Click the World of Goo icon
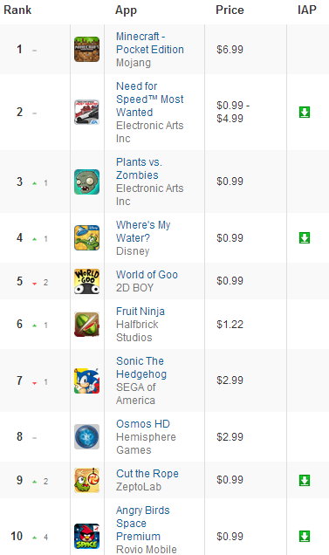 click(86, 281)
